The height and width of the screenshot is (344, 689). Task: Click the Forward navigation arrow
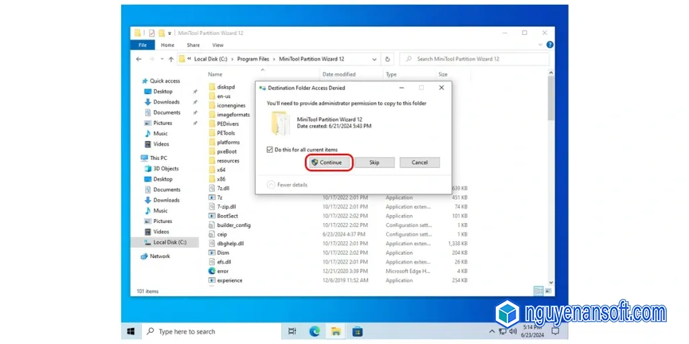click(x=152, y=59)
